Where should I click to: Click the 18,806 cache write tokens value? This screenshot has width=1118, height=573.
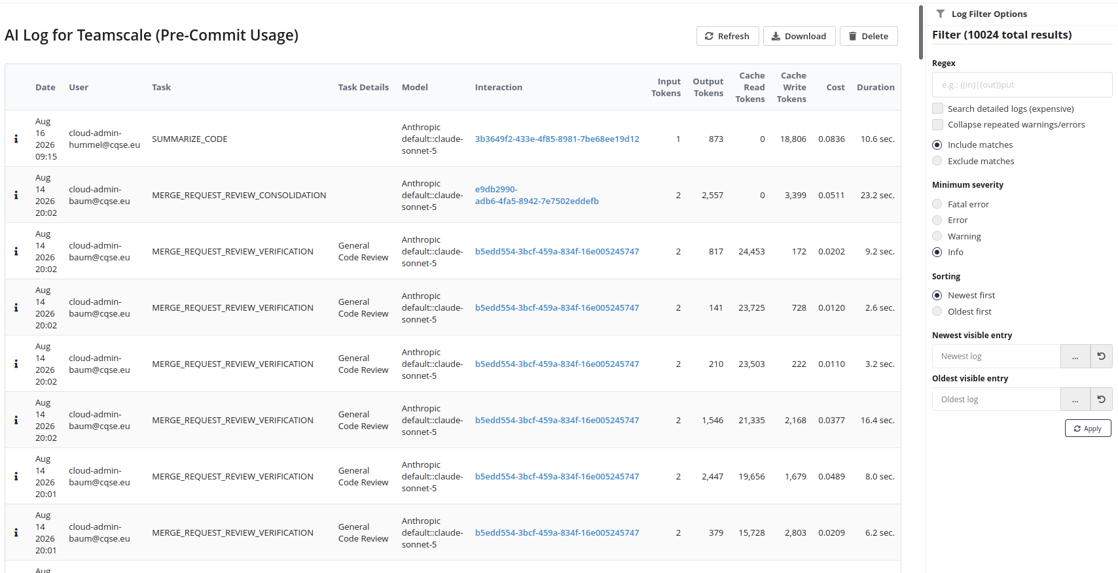coord(793,139)
